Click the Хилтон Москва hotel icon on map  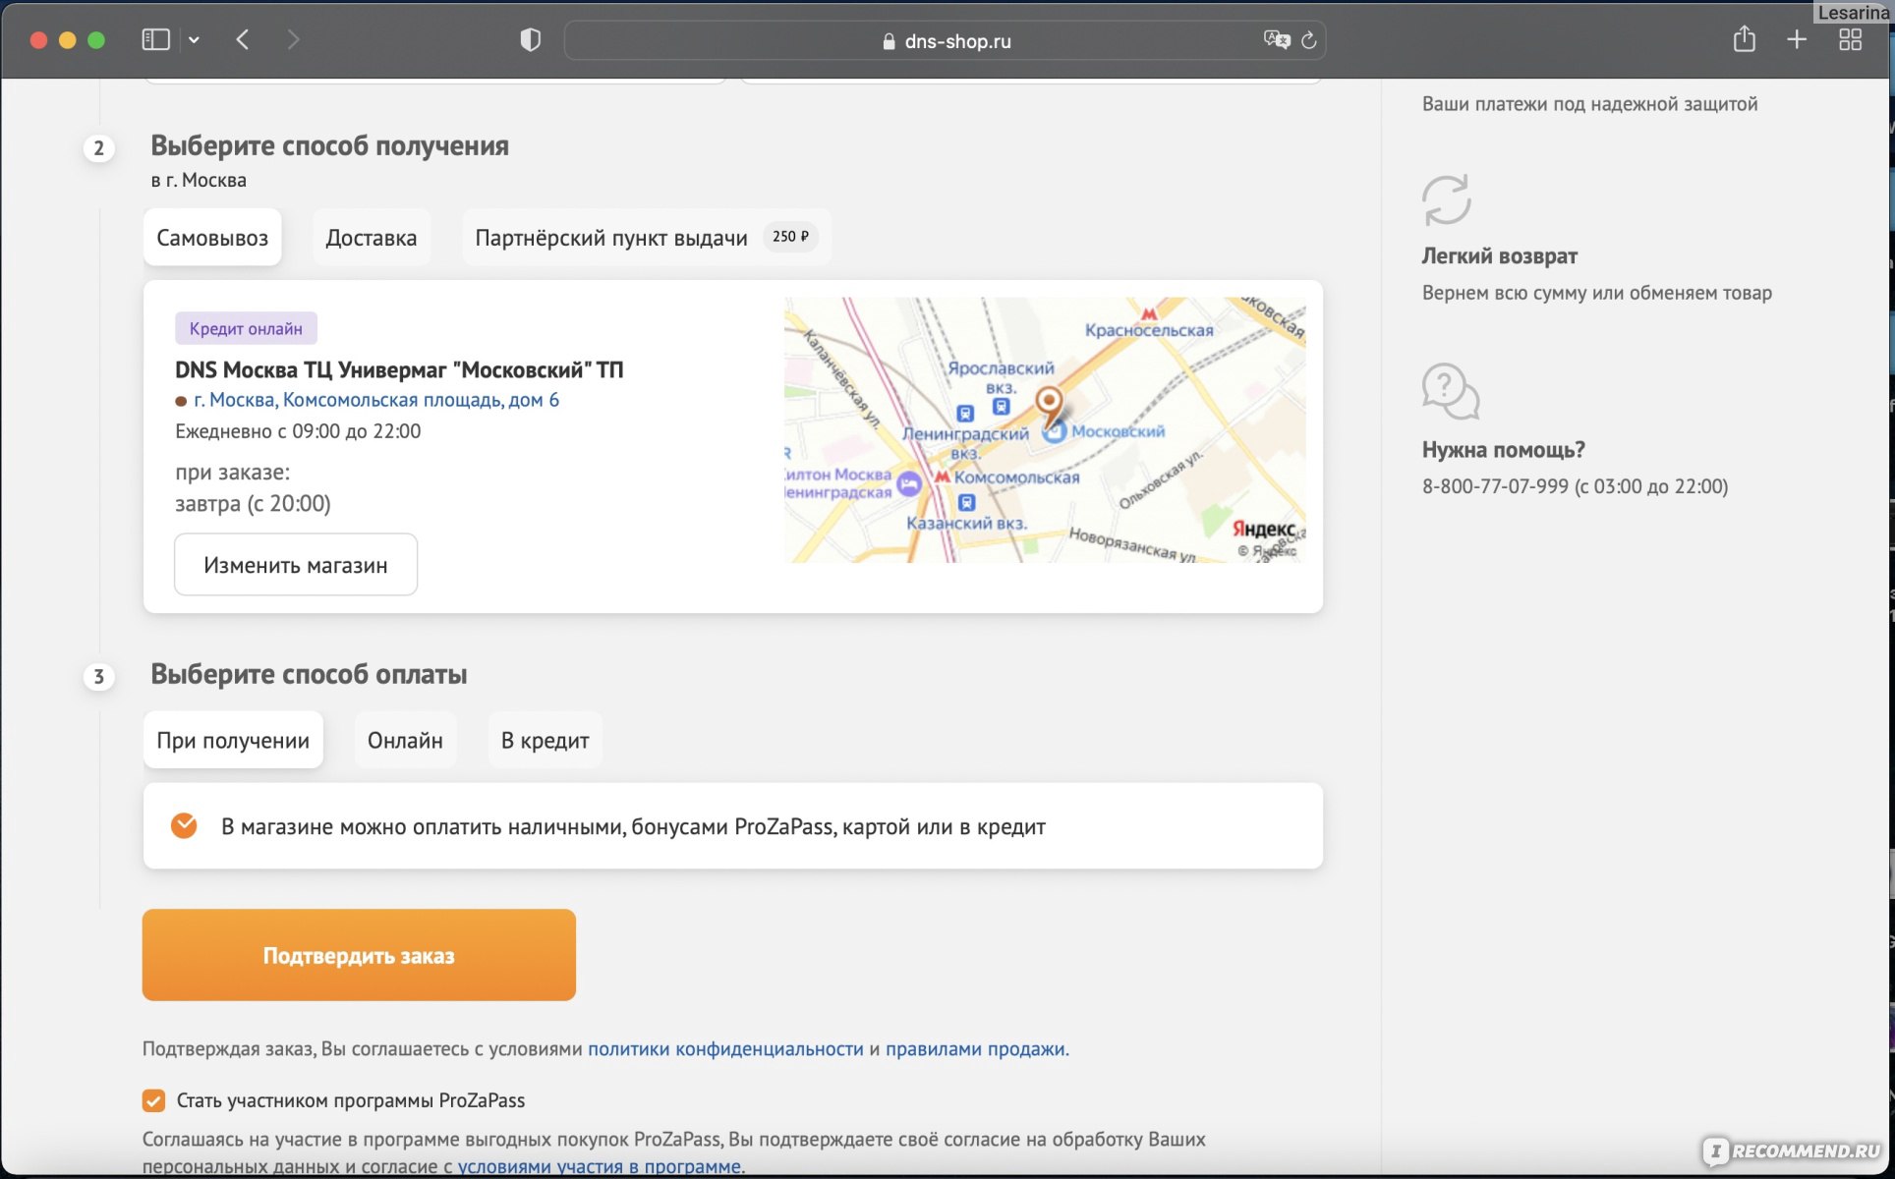click(909, 482)
